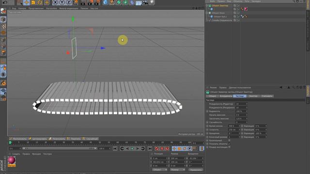Click the Размножить tool tab
This screenshot has height=174, width=310.
coord(57,139)
